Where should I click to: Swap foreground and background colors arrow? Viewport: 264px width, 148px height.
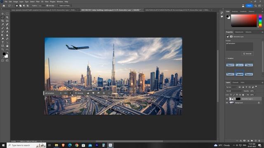[x=7, y=53]
